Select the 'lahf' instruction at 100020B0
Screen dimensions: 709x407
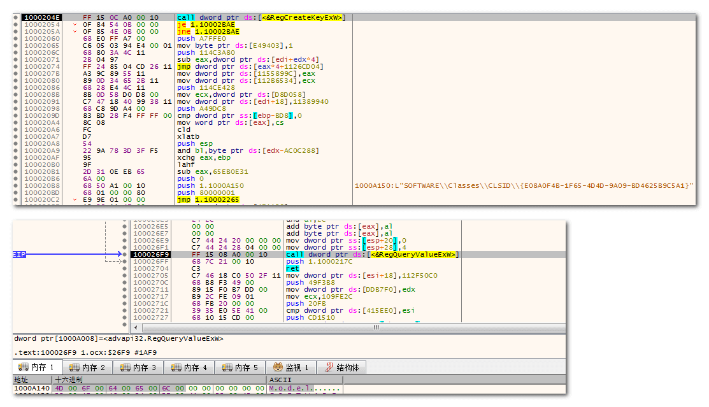tap(186, 164)
